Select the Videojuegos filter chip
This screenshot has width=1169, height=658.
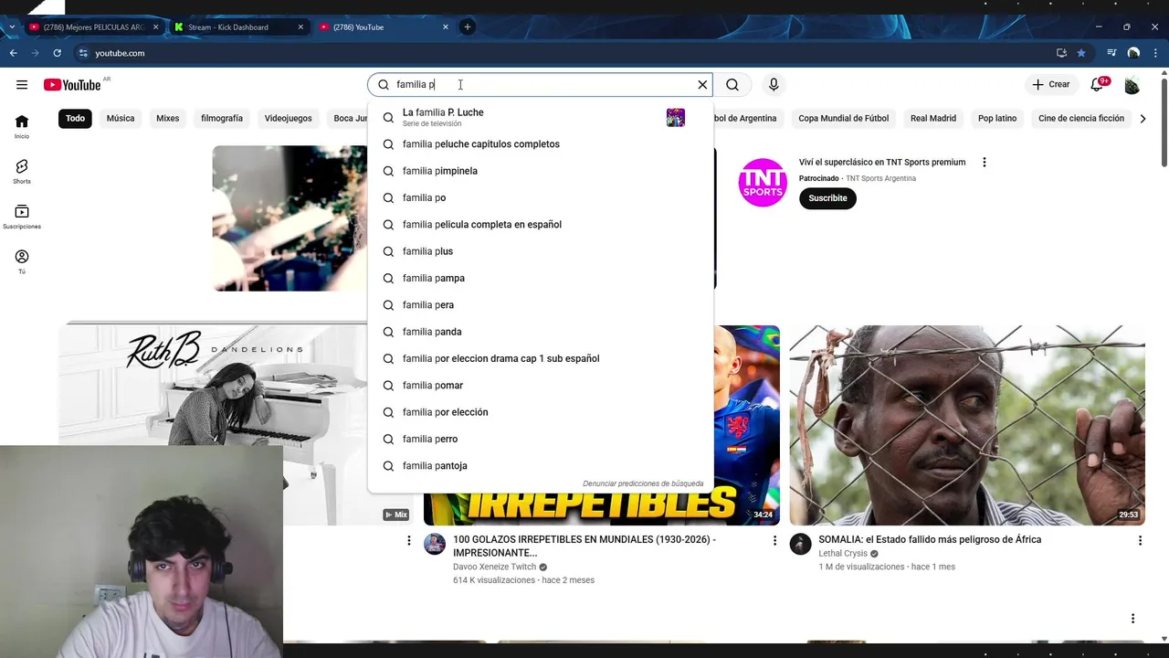288,118
